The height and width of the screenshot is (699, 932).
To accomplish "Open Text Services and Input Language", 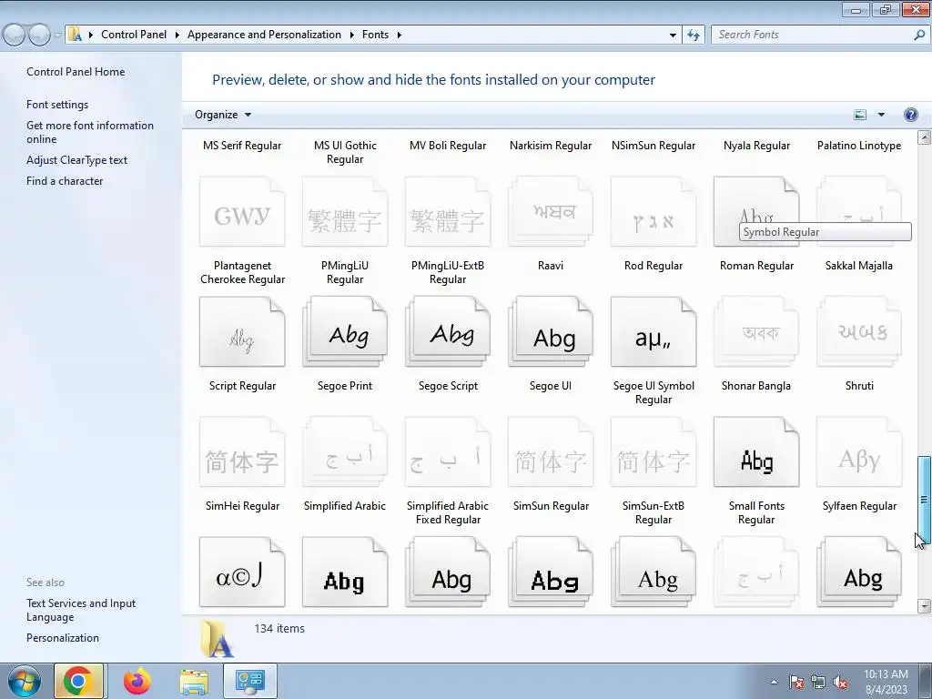I will (81, 610).
